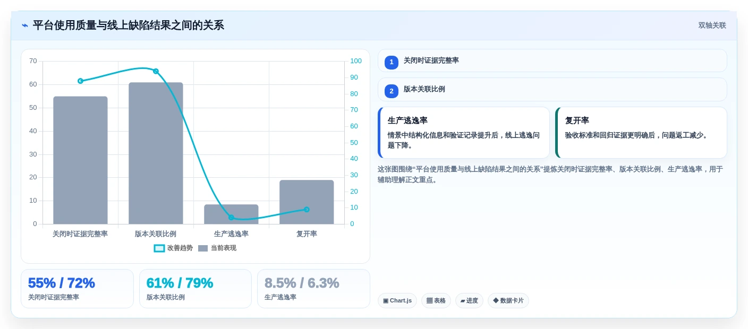The width and height of the screenshot is (748, 329).
Task: Click the 关闭时证据完整率 bar in chart
Action: click(x=80, y=160)
